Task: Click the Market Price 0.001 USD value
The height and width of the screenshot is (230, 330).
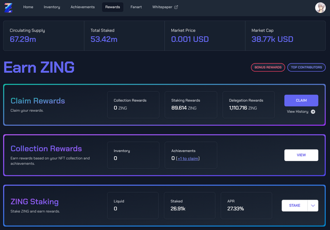Action: tap(190, 39)
